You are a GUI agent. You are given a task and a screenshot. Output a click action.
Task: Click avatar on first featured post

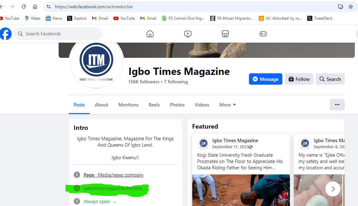(204, 143)
